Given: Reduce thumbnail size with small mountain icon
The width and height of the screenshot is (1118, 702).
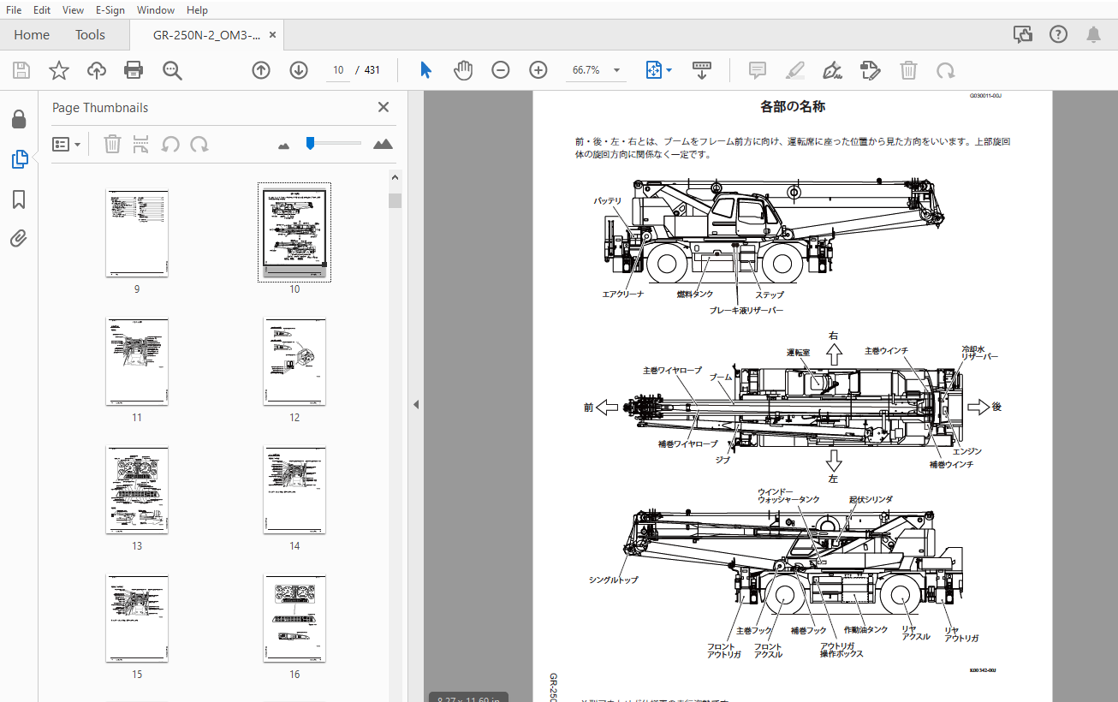Looking at the screenshot, I should click(x=284, y=146).
